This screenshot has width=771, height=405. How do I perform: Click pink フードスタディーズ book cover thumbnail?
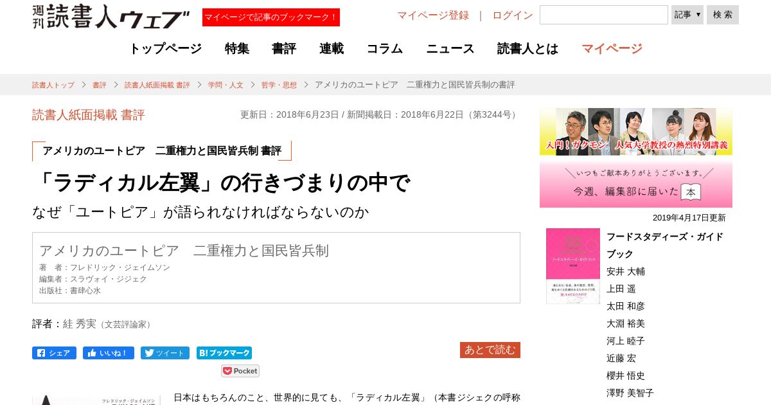tap(573, 266)
